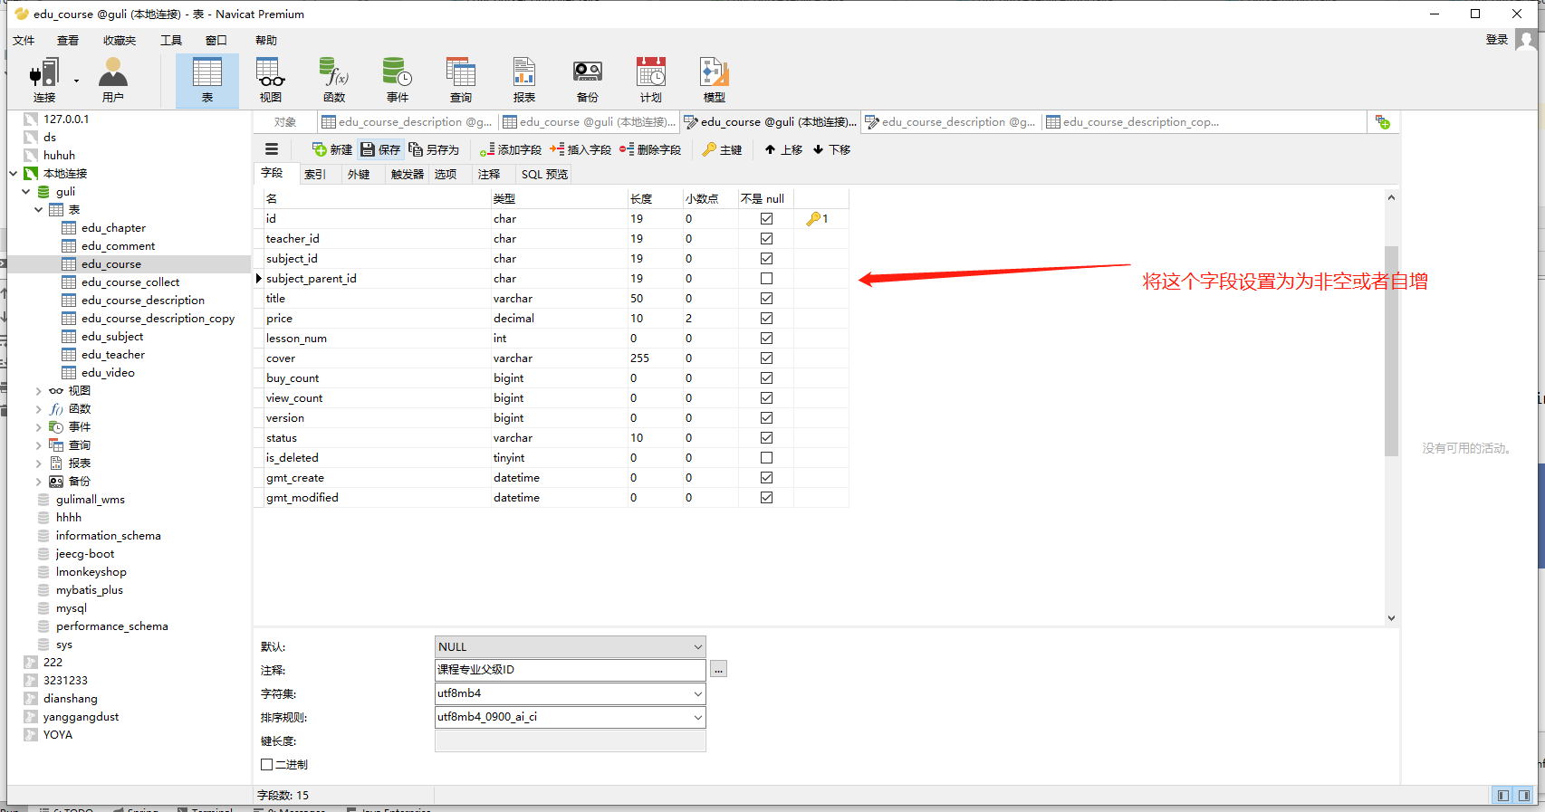Click the 注释 (Comment) input field
Viewport: 1545px width, 812px height.
tap(570, 670)
